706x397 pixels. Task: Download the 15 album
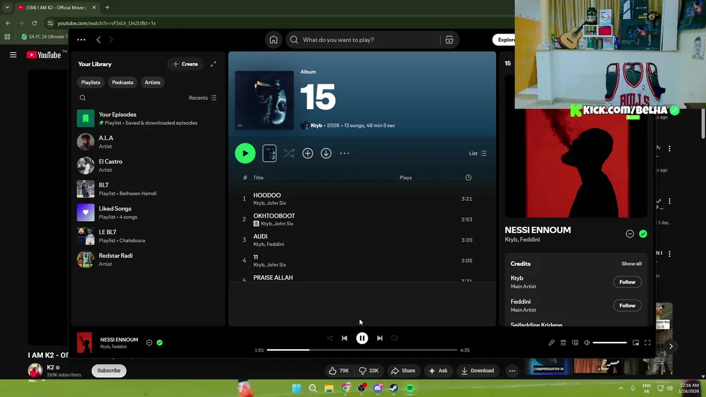(x=326, y=153)
